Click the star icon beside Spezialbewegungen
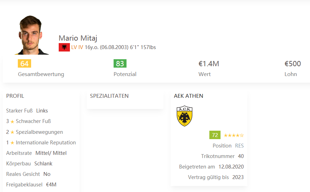The width and height of the screenshot is (310, 192). click(12, 132)
